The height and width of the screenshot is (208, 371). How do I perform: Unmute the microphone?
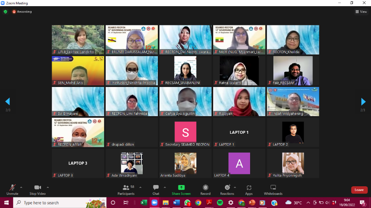pos(12,189)
